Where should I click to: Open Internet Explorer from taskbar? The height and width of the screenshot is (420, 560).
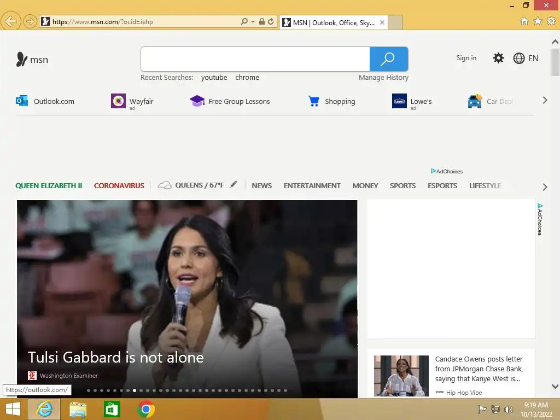(44, 409)
